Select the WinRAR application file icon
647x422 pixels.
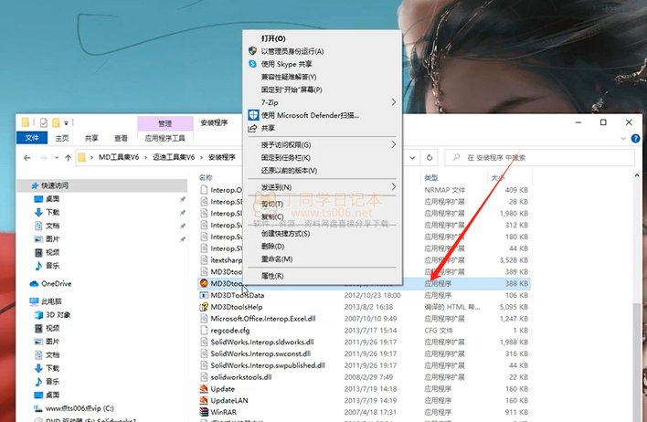pyautogui.click(x=204, y=414)
